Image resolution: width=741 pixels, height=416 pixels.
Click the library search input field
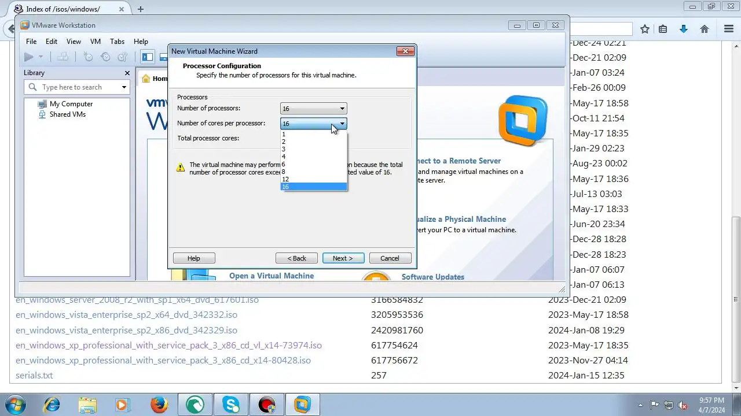pyautogui.click(x=79, y=87)
